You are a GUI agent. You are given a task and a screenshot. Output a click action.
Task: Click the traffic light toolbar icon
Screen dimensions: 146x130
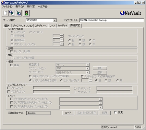26,13
